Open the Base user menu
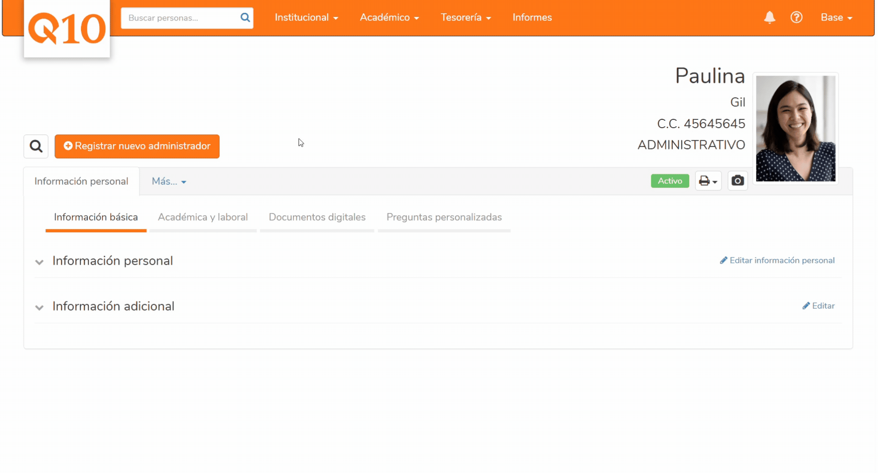Image resolution: width=878 pixels, height=473 pixels. point(836,17)
